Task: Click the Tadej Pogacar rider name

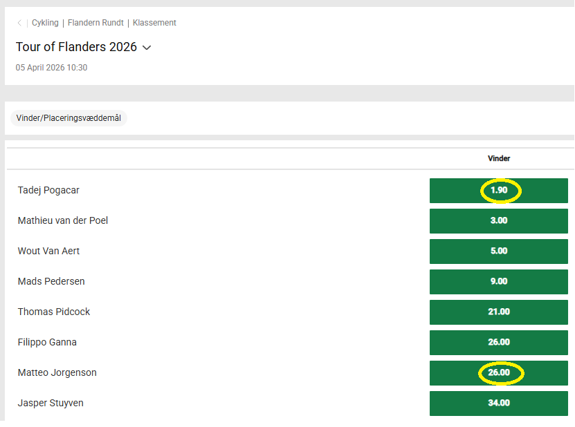Action: point(53,190)
